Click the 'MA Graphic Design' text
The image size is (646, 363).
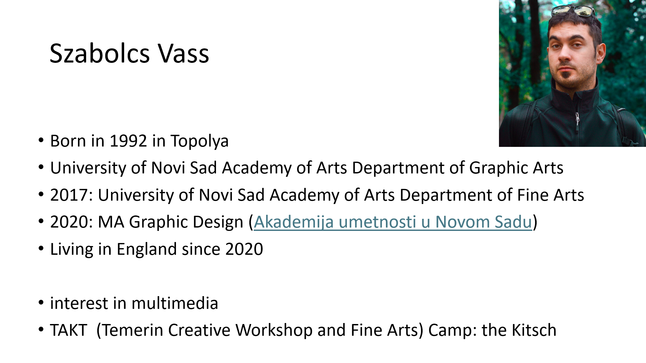click(170, 222)
